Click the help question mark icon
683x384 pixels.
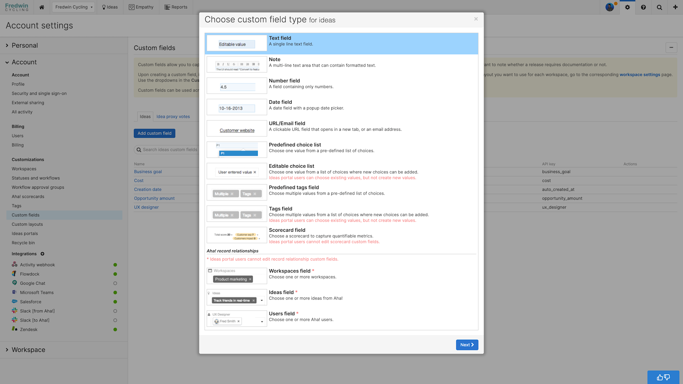pos(643,7)
